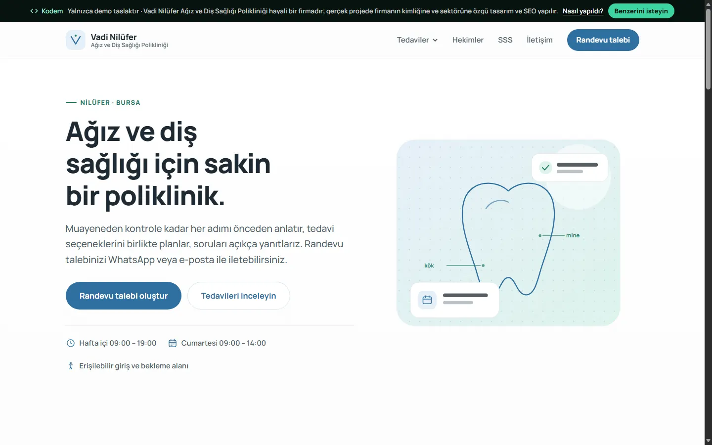Click the scrollbar up arrow
This screenshot has width=712, height=445.
(708, 4)
